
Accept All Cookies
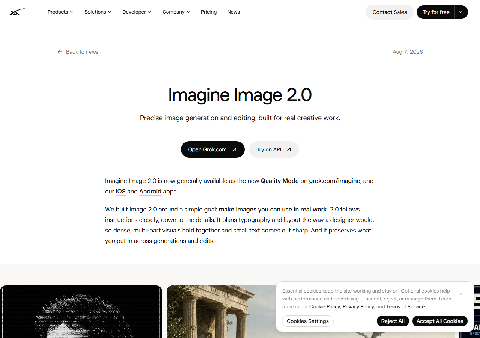tap(440, 321)
